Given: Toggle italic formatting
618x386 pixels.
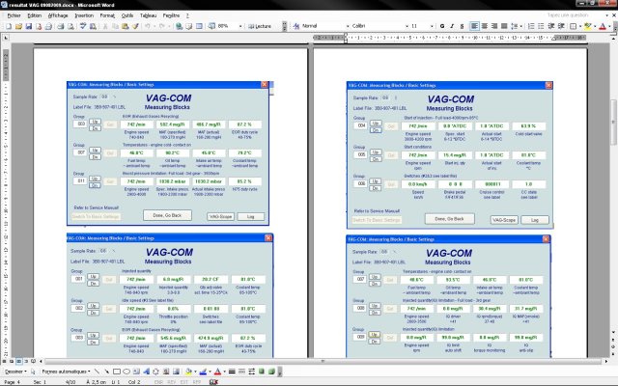Looking at the screenshot, I should coord(452,26).
